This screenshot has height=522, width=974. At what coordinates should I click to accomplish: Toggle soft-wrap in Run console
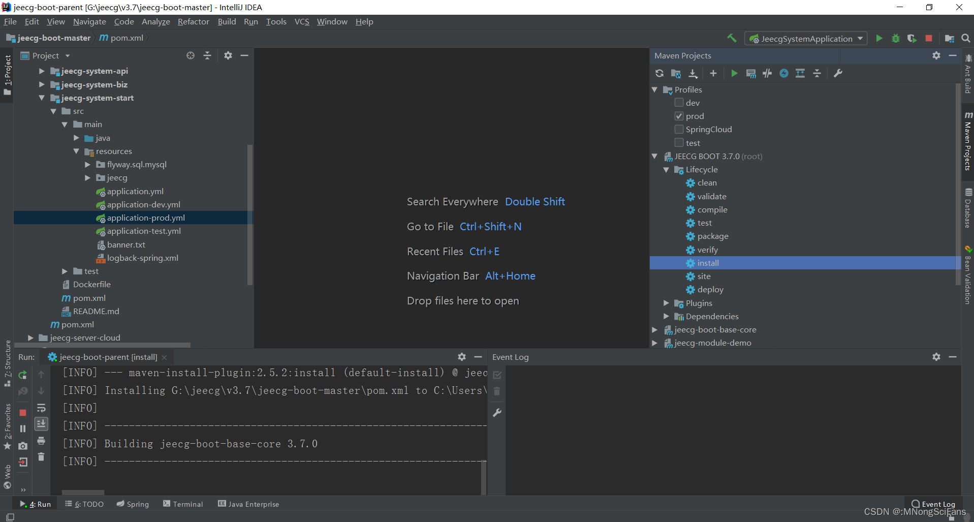coord(41,408)
